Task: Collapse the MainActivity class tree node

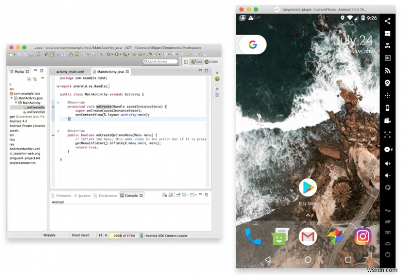Action: [x=16, y=103]
